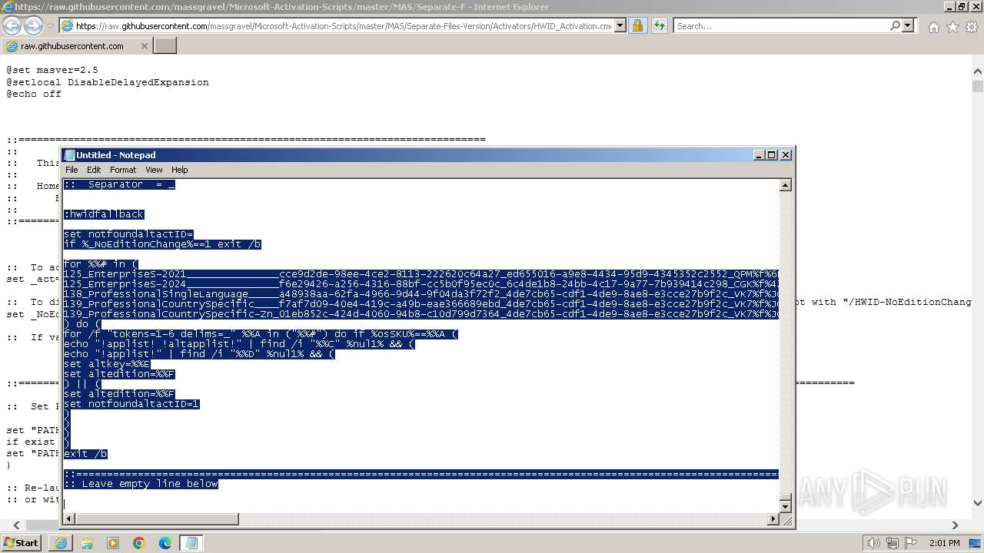Go back with the IE Back arrow

(x=12, y=25)
